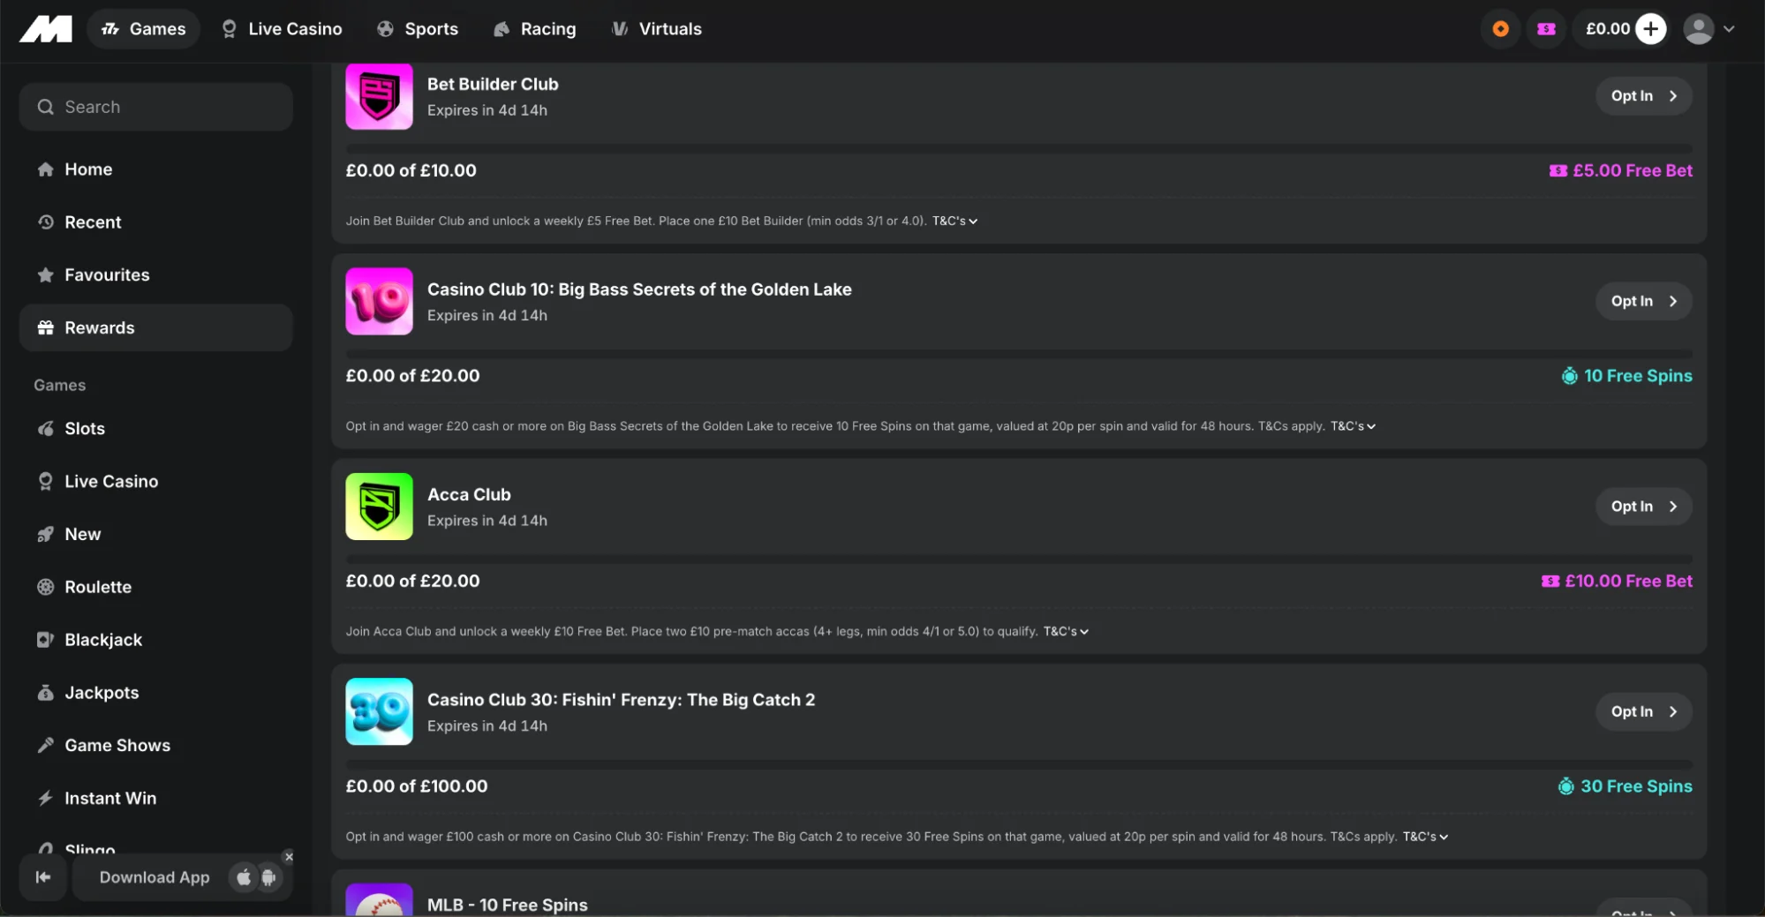Image resolution: width=1765 pixels, height=917 pixels.
Task: Open Roulette from the sidebar games list
Action: click(x=97, y=587)
